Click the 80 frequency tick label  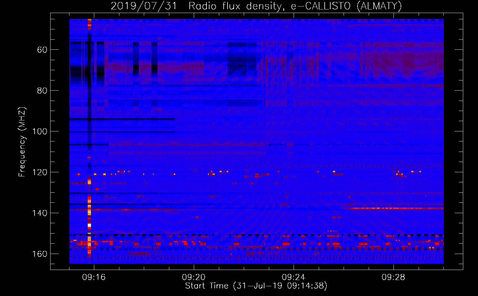42,91
